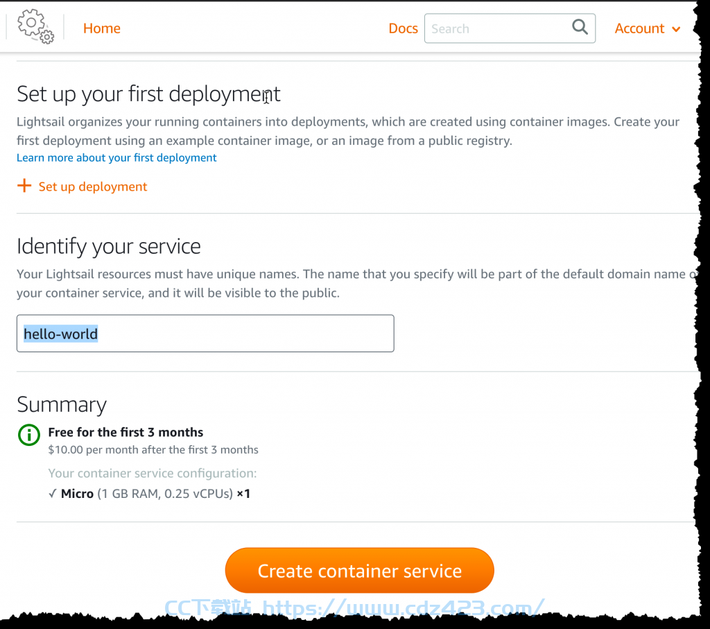
Task: Click '$10.00 per month after' text
Action: coord(153,449)
